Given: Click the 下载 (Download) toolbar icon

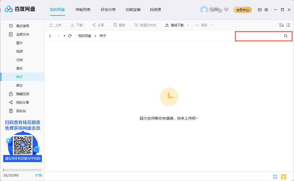Looking at the screenshot, I should tap(72, 25).
